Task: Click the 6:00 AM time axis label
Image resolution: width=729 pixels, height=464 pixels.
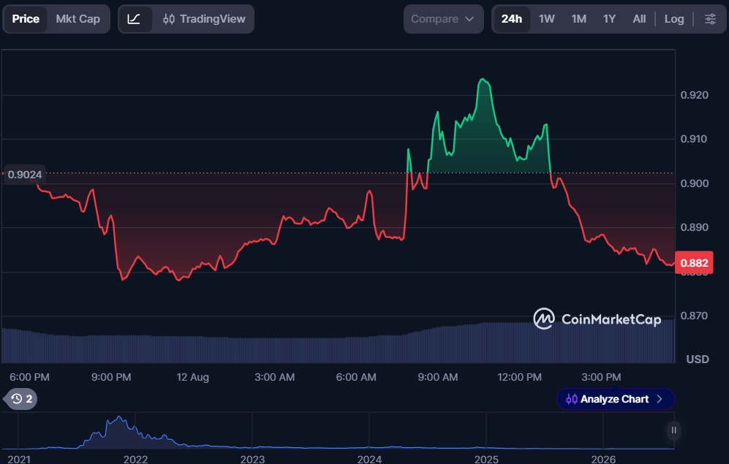Action: pyautogui.click(x=356, y=377)
